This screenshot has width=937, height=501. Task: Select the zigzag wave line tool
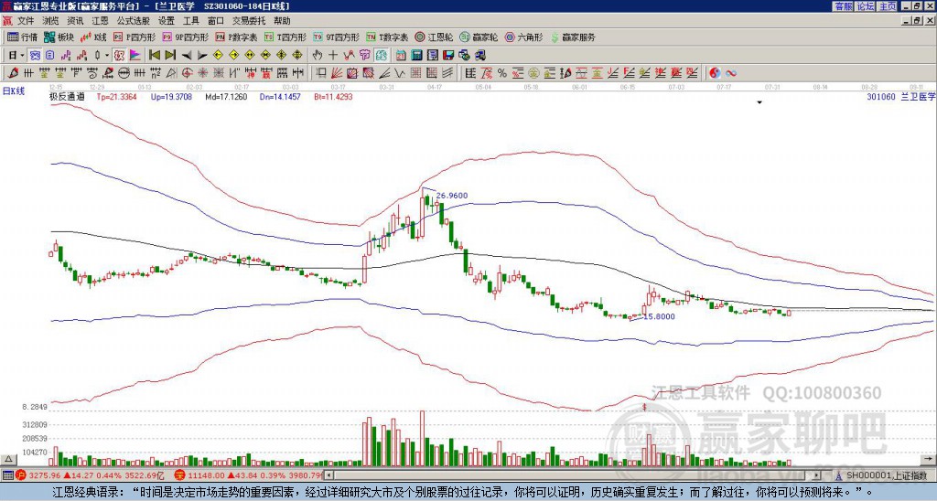coord(399,73)
